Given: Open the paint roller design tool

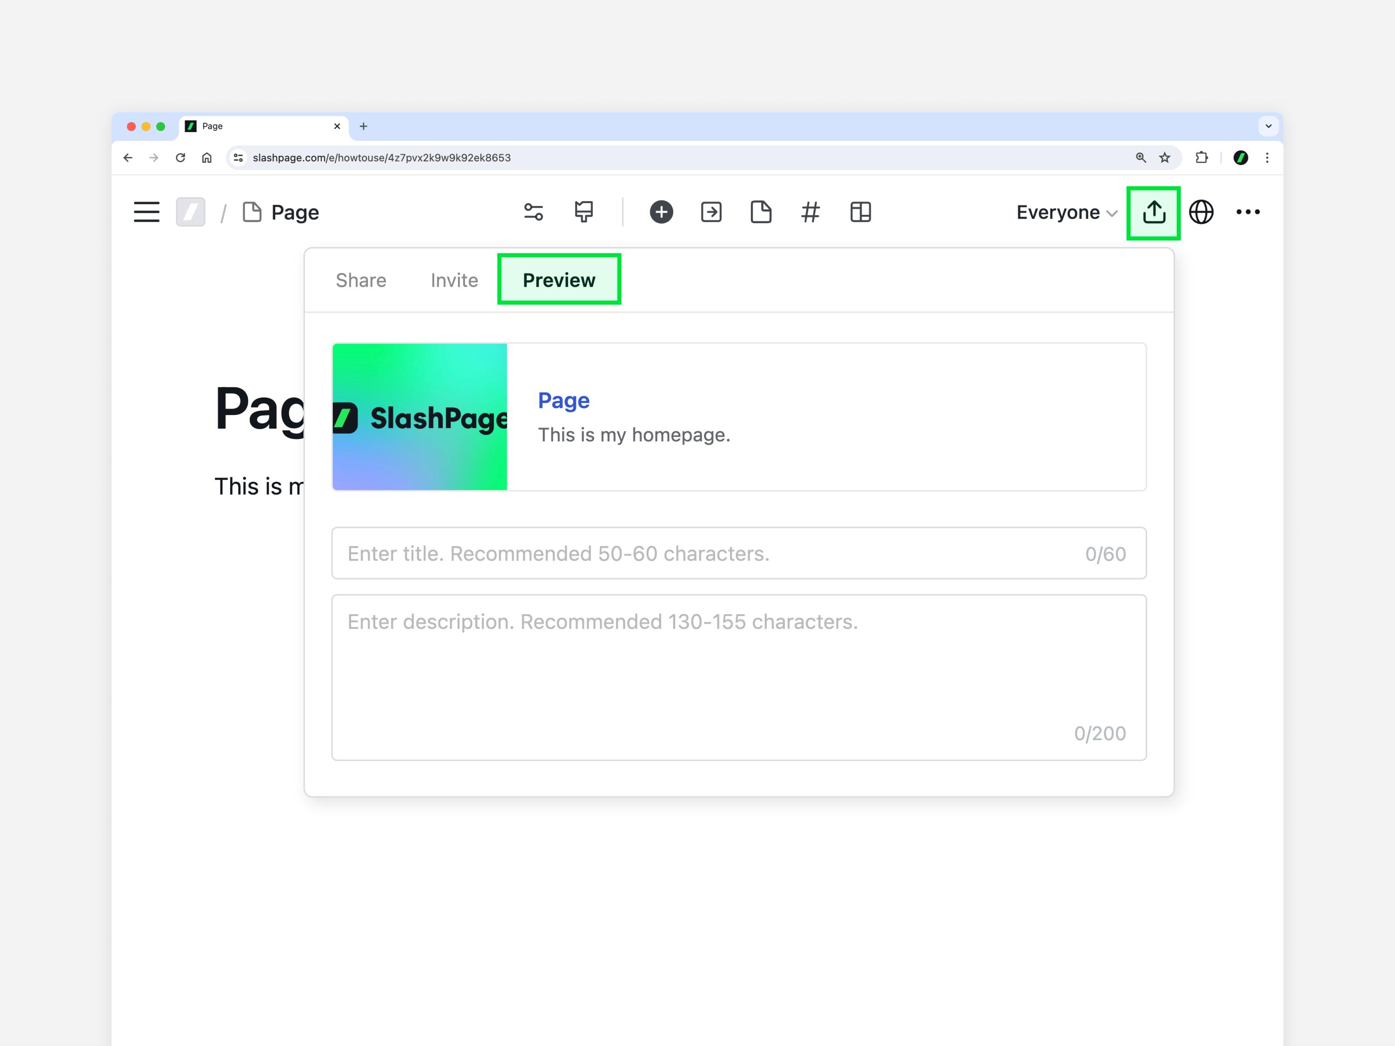Looking at the screenshot, I should point(584,212).
